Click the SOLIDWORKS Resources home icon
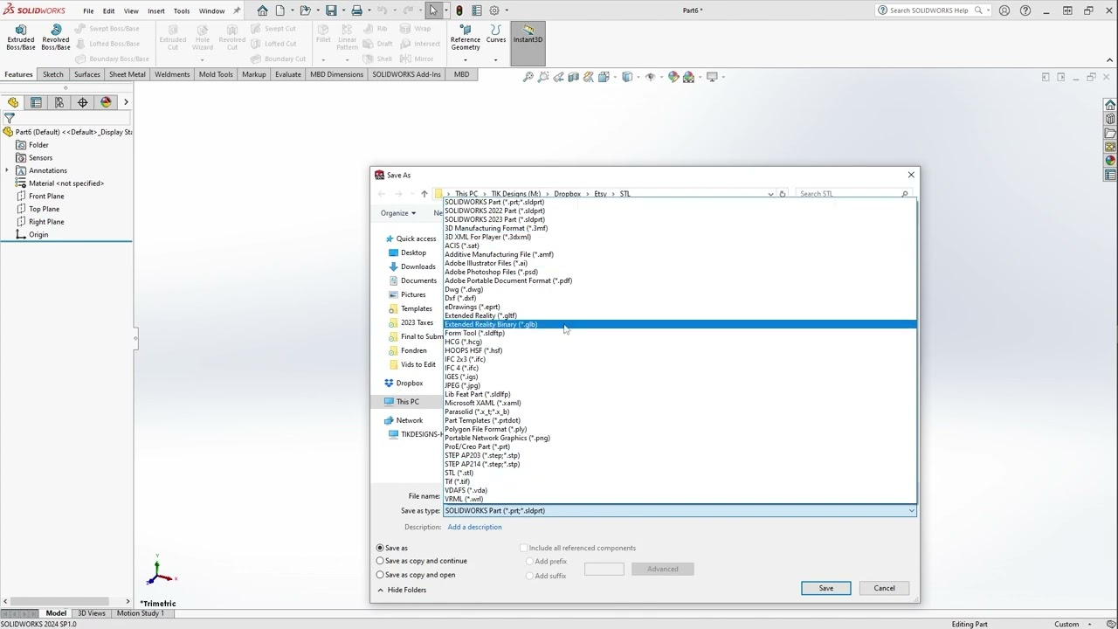Viewport: 1118px width, 629px height. click(1110, 105)
